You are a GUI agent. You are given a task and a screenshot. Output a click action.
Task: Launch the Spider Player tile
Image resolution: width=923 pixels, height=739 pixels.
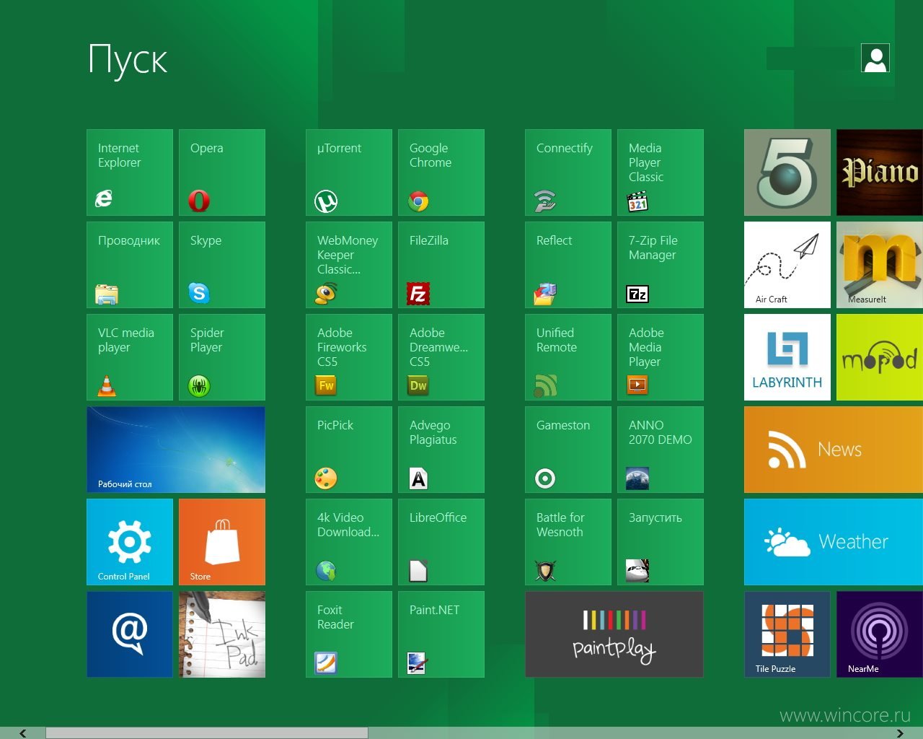[222, 357]
